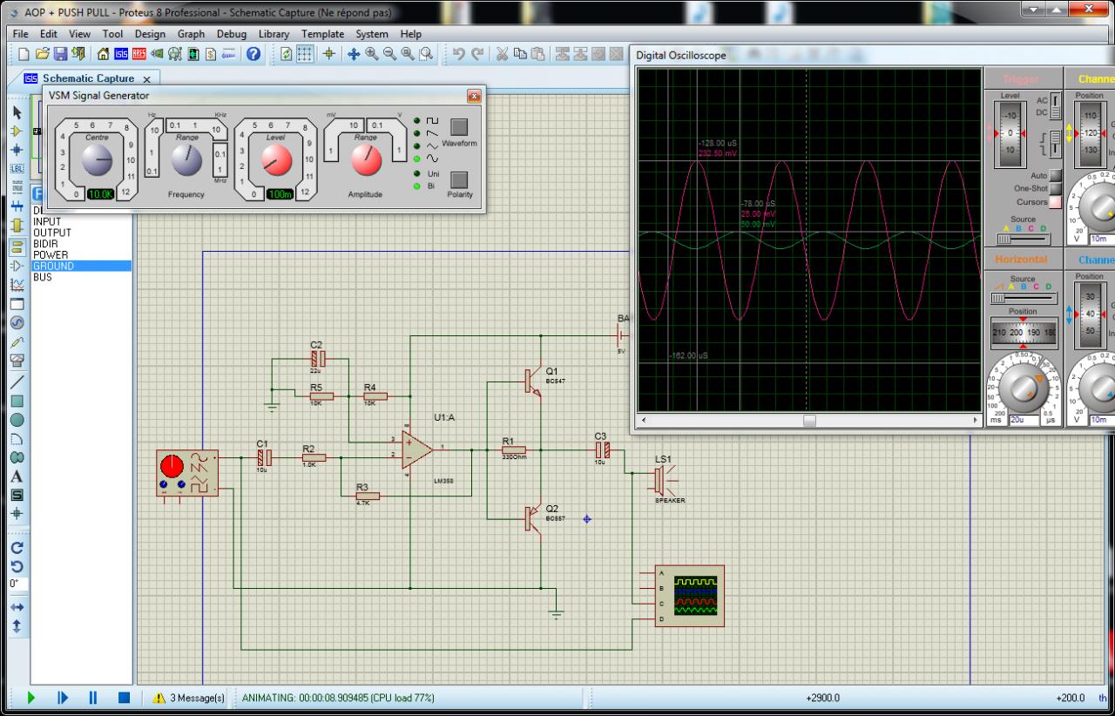Screen dimensions: 1115x716
Task: Select the Selection Mode arrow tool
Action: [17, 112]
